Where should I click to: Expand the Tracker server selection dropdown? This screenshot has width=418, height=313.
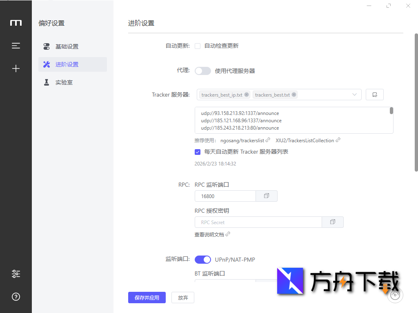(x=354, y=94)
